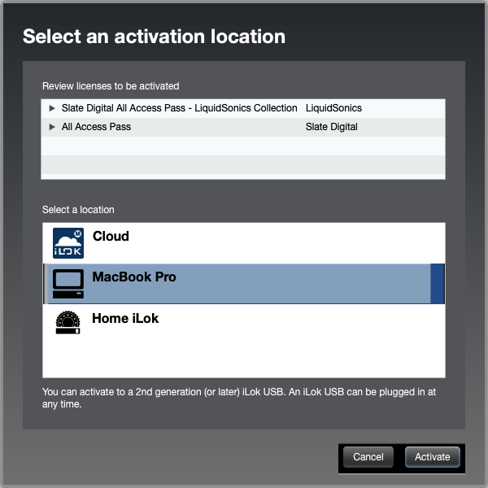
Task: Click the Slate Digital publisher cell
Action: tap(332, 127)
